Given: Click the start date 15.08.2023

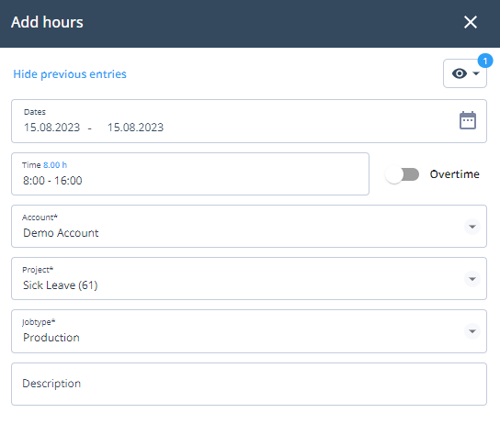Looking at the screenshot, I should pyautogui.click(x=51, y=128).
